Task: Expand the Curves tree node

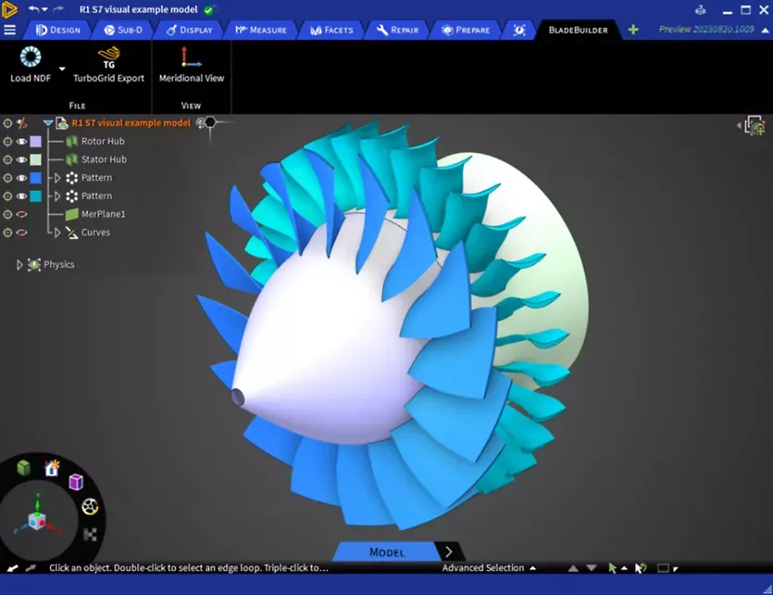Action: (x=56, y=233)
